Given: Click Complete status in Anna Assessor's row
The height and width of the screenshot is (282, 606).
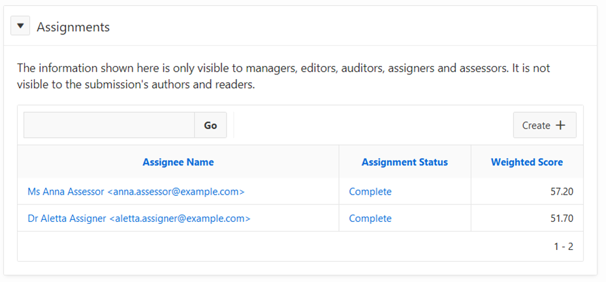Looking at the screenshot, I should 370,192.
